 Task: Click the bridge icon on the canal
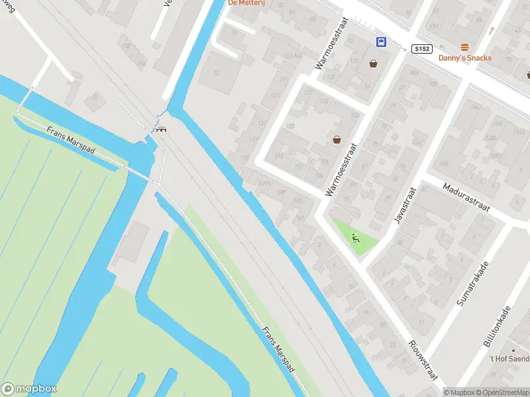tap(161, 129)
